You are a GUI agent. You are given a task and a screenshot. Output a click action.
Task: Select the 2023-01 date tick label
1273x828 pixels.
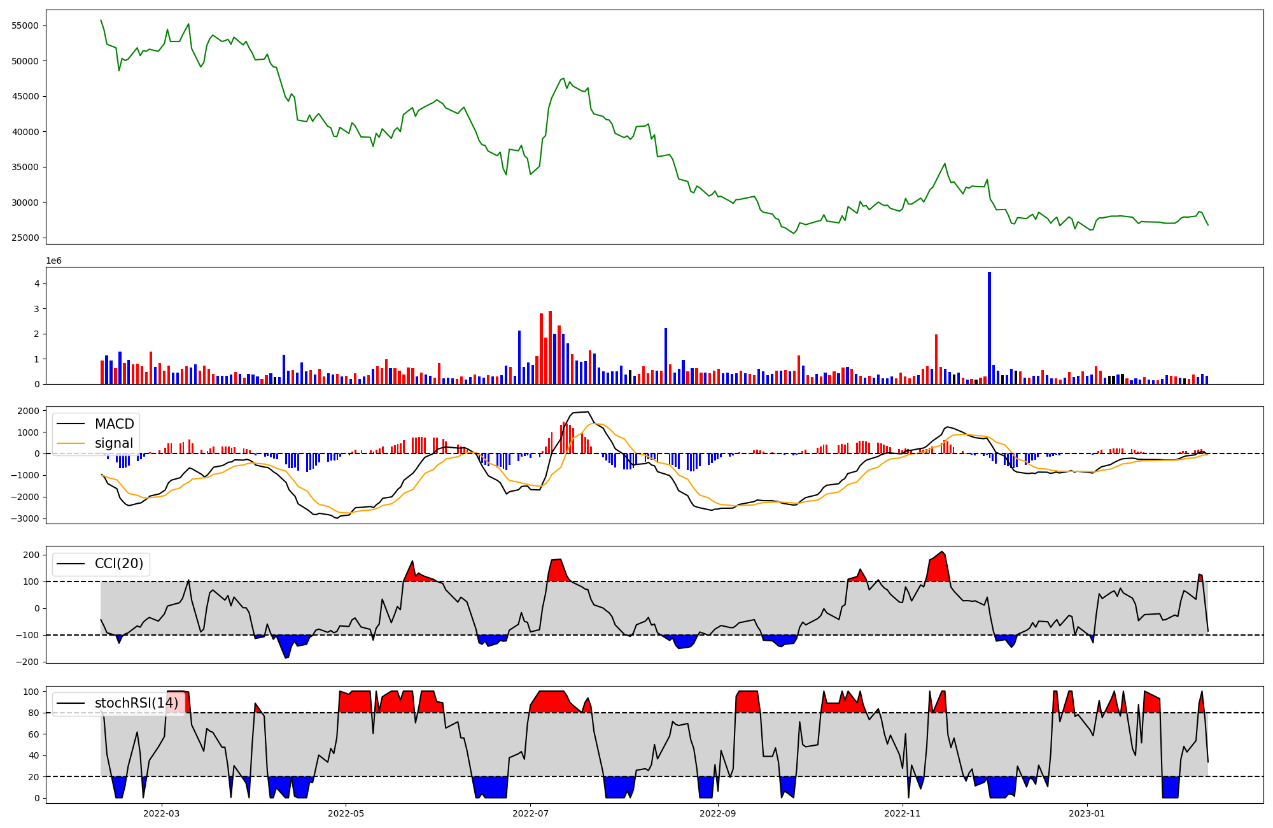[x=1087, y=813]
